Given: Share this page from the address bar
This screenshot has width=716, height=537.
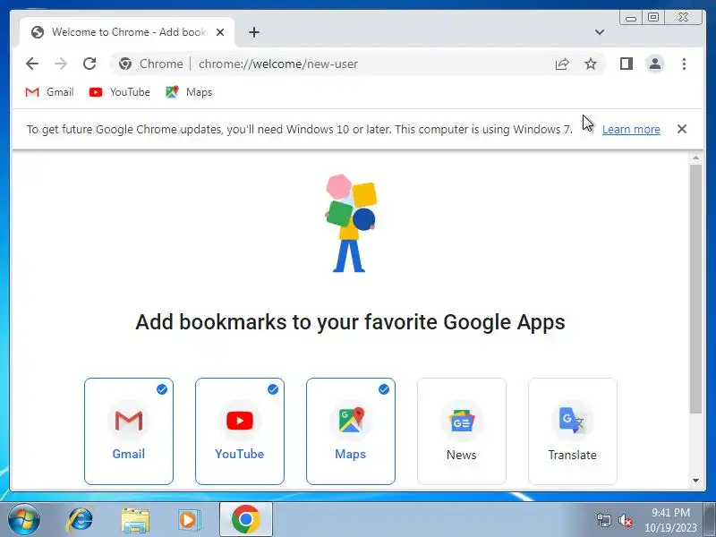Looking at the screenshot, I should [562, 64].
